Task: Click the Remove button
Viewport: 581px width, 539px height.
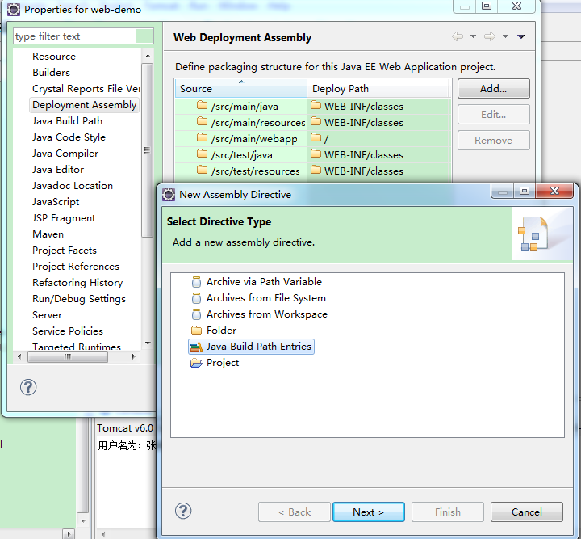Action: click(x=494, y=141)
